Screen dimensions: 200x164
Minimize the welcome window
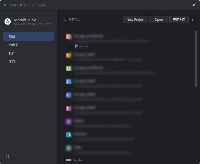coord(170,5)
